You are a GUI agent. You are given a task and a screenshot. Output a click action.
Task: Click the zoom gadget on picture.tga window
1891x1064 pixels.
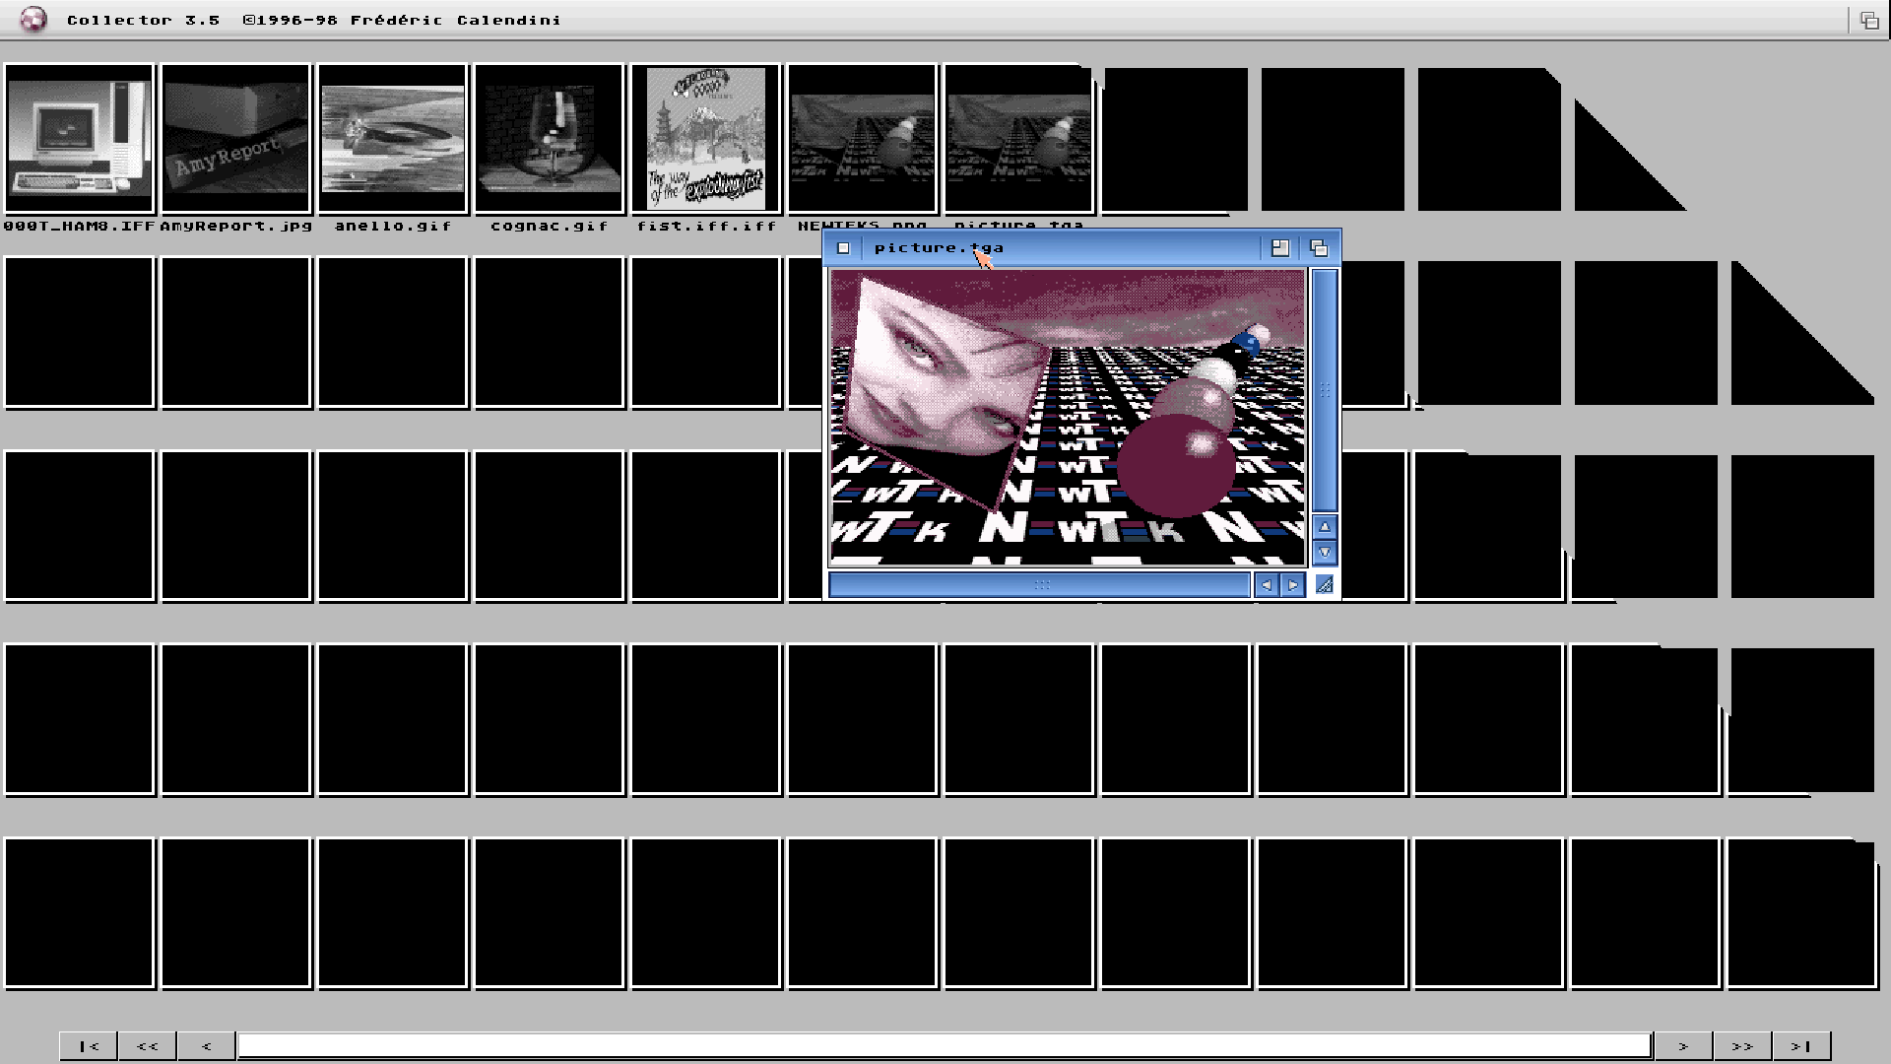(1280, 247)
